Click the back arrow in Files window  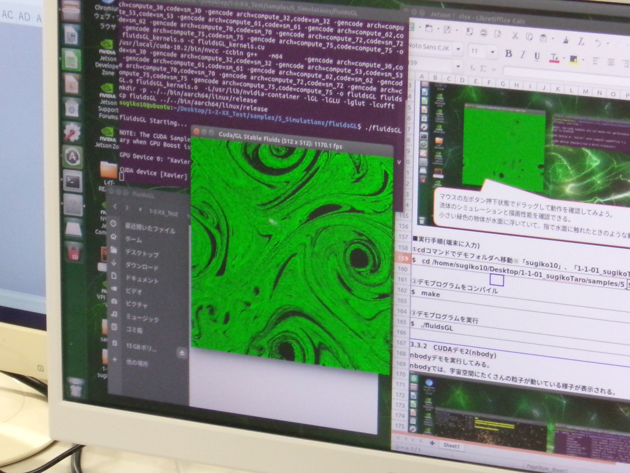[x=115, y=207]
